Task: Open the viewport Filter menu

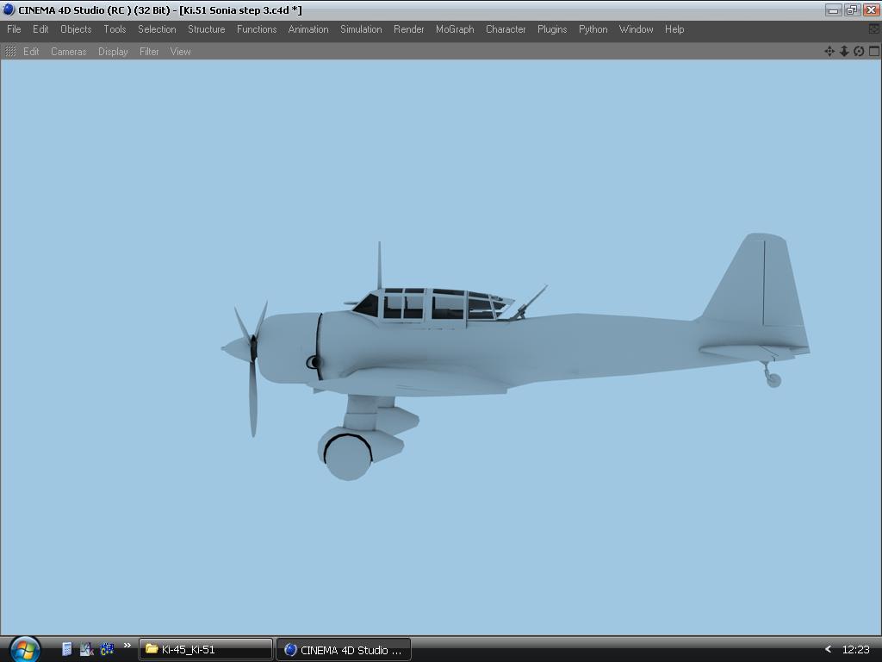Action: tap(149, 52)
